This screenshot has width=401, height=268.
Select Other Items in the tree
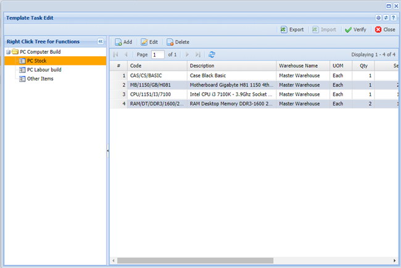coord(41,78)
